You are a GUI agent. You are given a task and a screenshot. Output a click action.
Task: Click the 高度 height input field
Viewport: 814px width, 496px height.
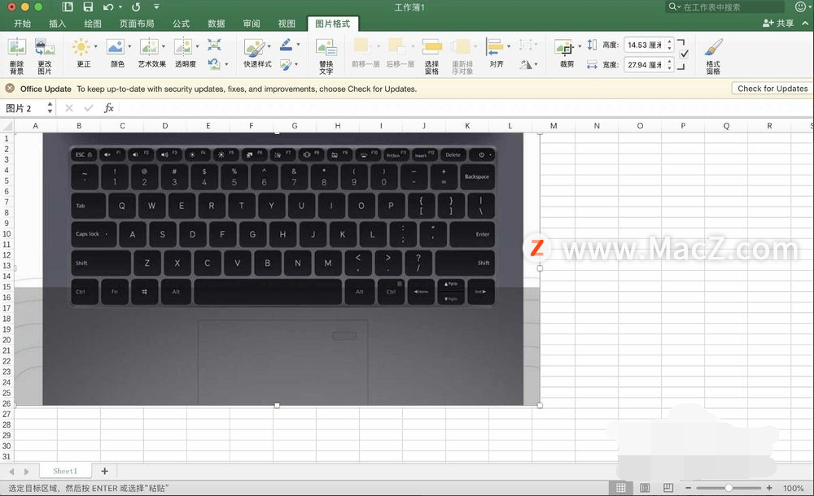coord(644,46)
